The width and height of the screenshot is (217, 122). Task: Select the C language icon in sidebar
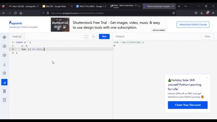[x=4, y=46]
